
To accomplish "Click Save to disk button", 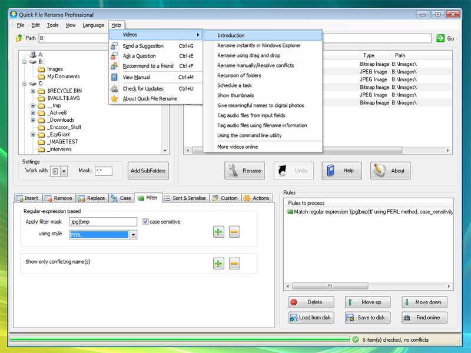I will (367, 317).
